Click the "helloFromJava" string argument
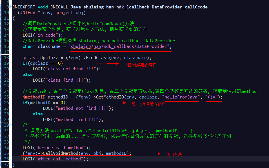 [x=181, y=97]
